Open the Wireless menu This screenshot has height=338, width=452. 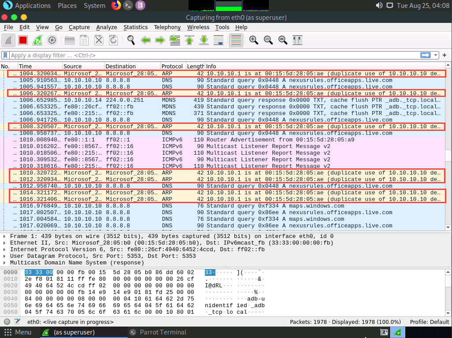coord(198,27)
